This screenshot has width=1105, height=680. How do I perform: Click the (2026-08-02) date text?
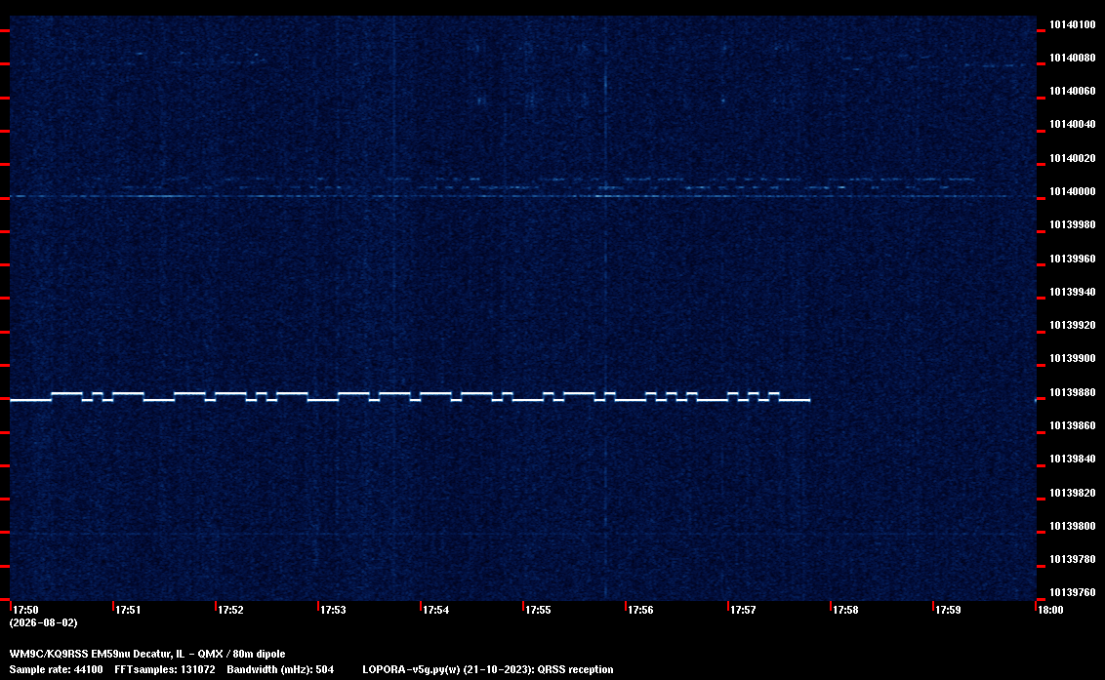[43, 622]
